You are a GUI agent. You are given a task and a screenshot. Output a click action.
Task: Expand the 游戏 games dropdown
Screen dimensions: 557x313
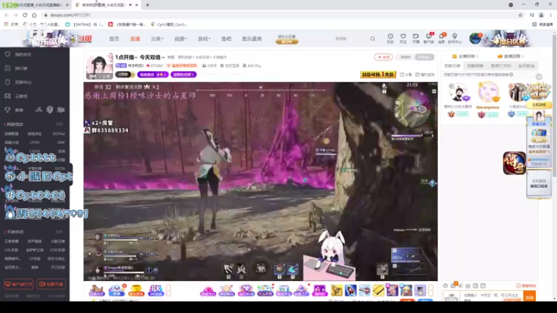click(x=204, y=39)
